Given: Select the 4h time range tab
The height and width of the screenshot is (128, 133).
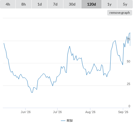Looking at the screenshot, I should coord(8,4).
